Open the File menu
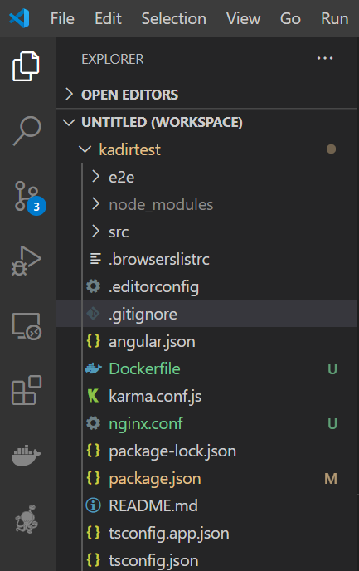 point(62,18)
